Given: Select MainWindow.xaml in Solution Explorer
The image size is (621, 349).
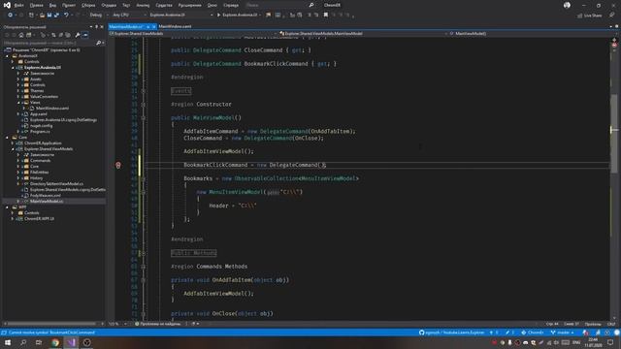Looking at the screenshot, I should tap(52, 108).
